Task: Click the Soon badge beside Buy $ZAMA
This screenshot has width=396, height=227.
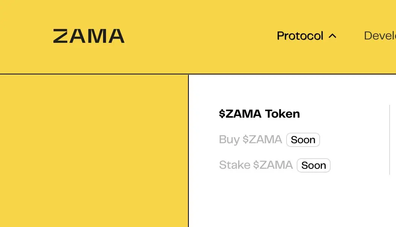Action: click(x=303, y=140)
